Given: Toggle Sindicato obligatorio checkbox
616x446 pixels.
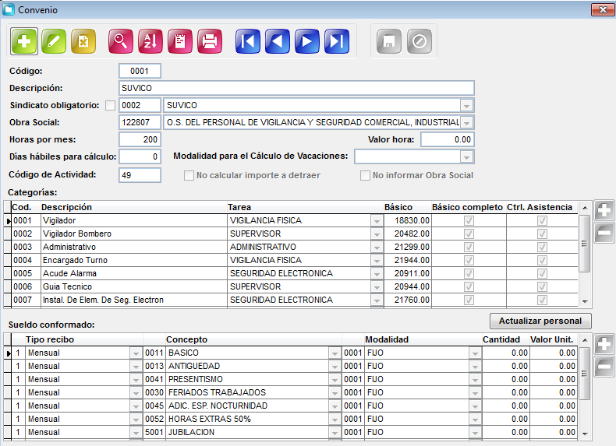Looking at the screenshot, I should 111,106.
